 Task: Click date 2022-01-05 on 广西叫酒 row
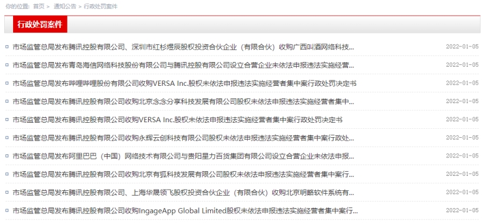point(462,47)
